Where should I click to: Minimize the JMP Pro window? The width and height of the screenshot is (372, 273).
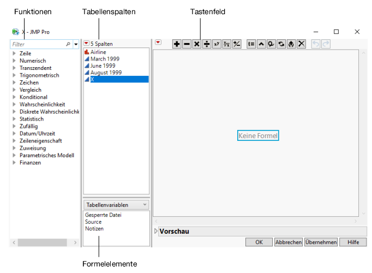(316, 32)
